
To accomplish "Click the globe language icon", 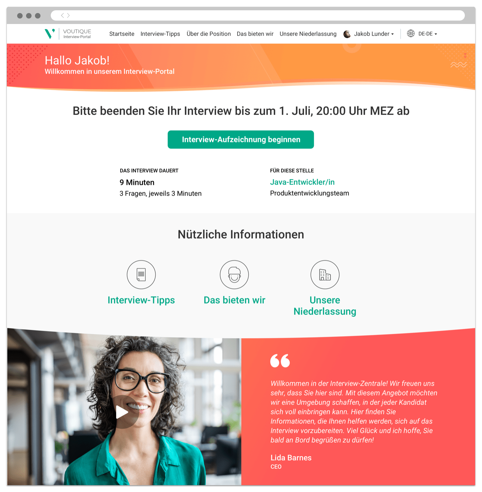I will click(x=411, y=34).
